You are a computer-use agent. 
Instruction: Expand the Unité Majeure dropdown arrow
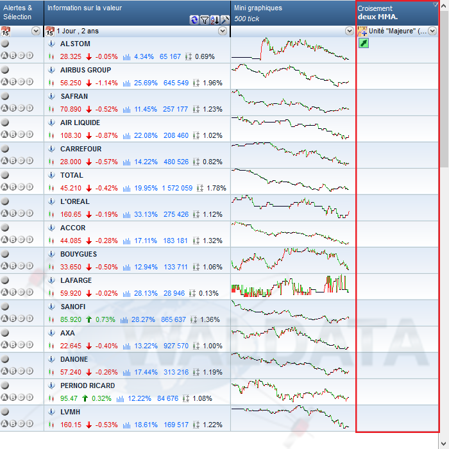432,31
